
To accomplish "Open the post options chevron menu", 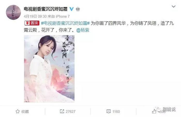I will coord(174,6).
